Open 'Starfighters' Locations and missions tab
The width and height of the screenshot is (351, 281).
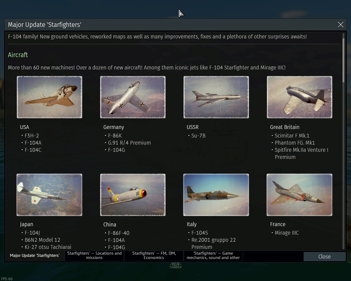pyautogui.click(x=94, y=255)
